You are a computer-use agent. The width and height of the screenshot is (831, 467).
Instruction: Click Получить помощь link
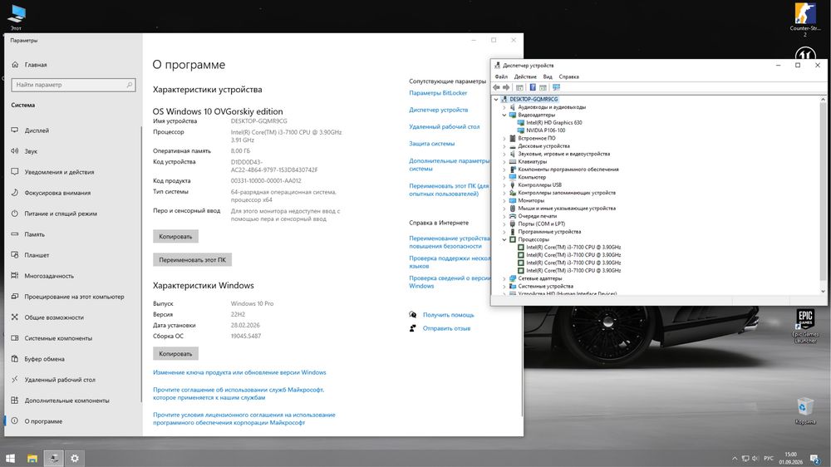tap(449, 315)
